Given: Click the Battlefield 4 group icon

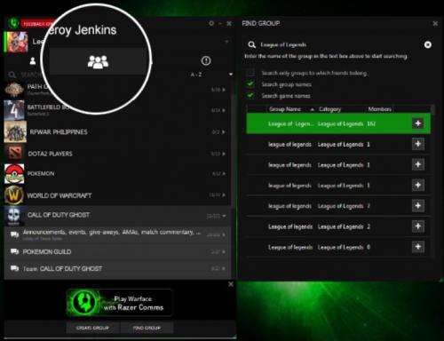Looking at the screenshot, I should (x=14, y=110).
